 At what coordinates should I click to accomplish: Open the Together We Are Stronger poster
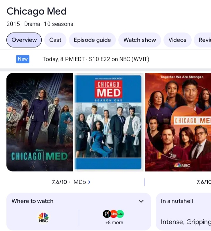(x=178, y=122)
